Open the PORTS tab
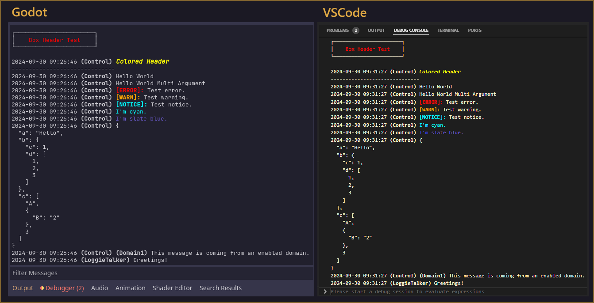 pos(474,30)
